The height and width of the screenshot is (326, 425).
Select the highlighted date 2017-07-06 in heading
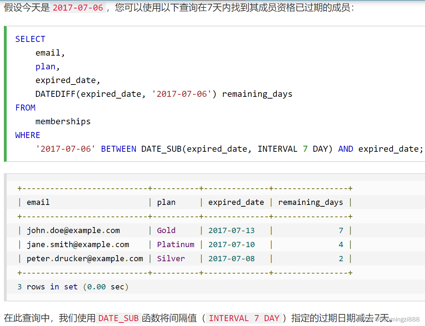click(77, 7)
